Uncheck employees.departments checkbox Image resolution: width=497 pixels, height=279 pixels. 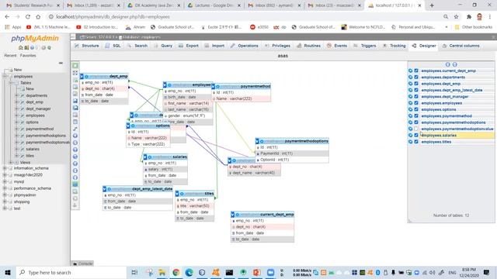pyautogui.click(x=416, y=77)
